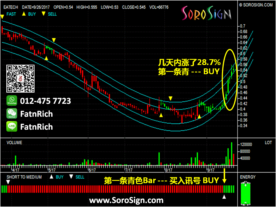Click the EATECH stock symbol
Image resolution: width=276 pixels, height=207 pixels.
click(11, 7)
